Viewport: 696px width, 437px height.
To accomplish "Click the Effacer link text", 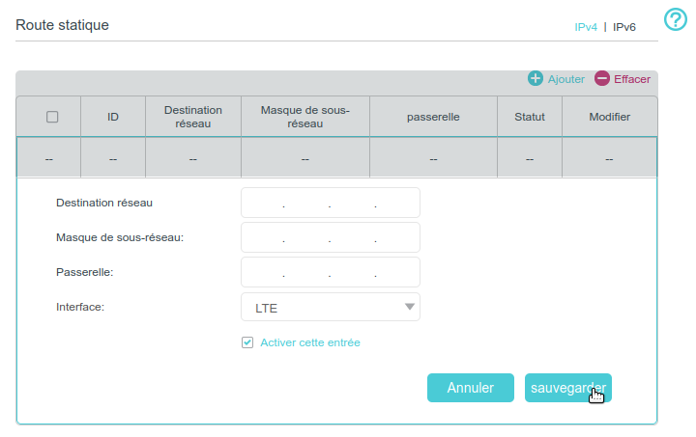I will coord(632,79).
